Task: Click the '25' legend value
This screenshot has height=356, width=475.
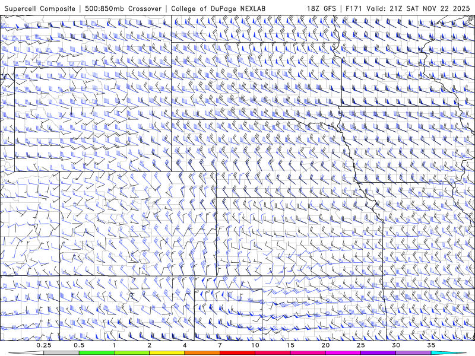Action: [360, 345]
